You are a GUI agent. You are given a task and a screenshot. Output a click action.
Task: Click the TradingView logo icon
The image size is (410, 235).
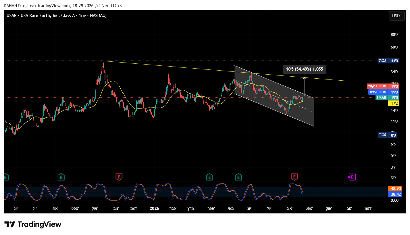9,224
